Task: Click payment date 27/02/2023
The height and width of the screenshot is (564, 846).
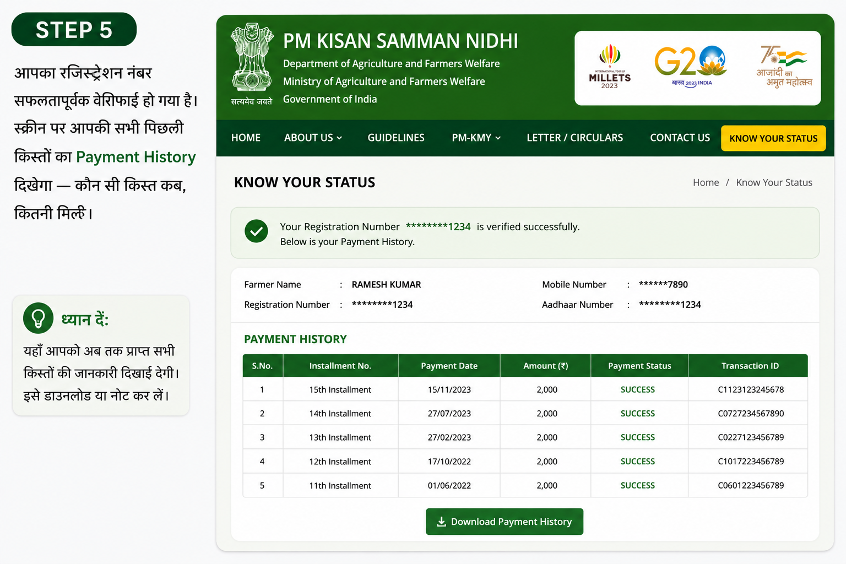Action: click(449, 437)
